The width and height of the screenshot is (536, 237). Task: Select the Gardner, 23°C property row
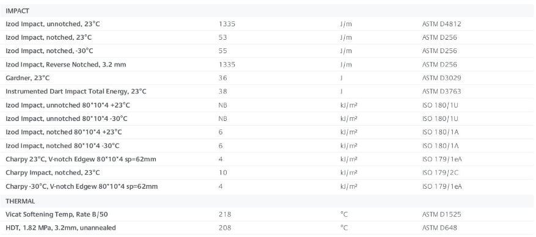pyautogui.click(x=268, y=78)
